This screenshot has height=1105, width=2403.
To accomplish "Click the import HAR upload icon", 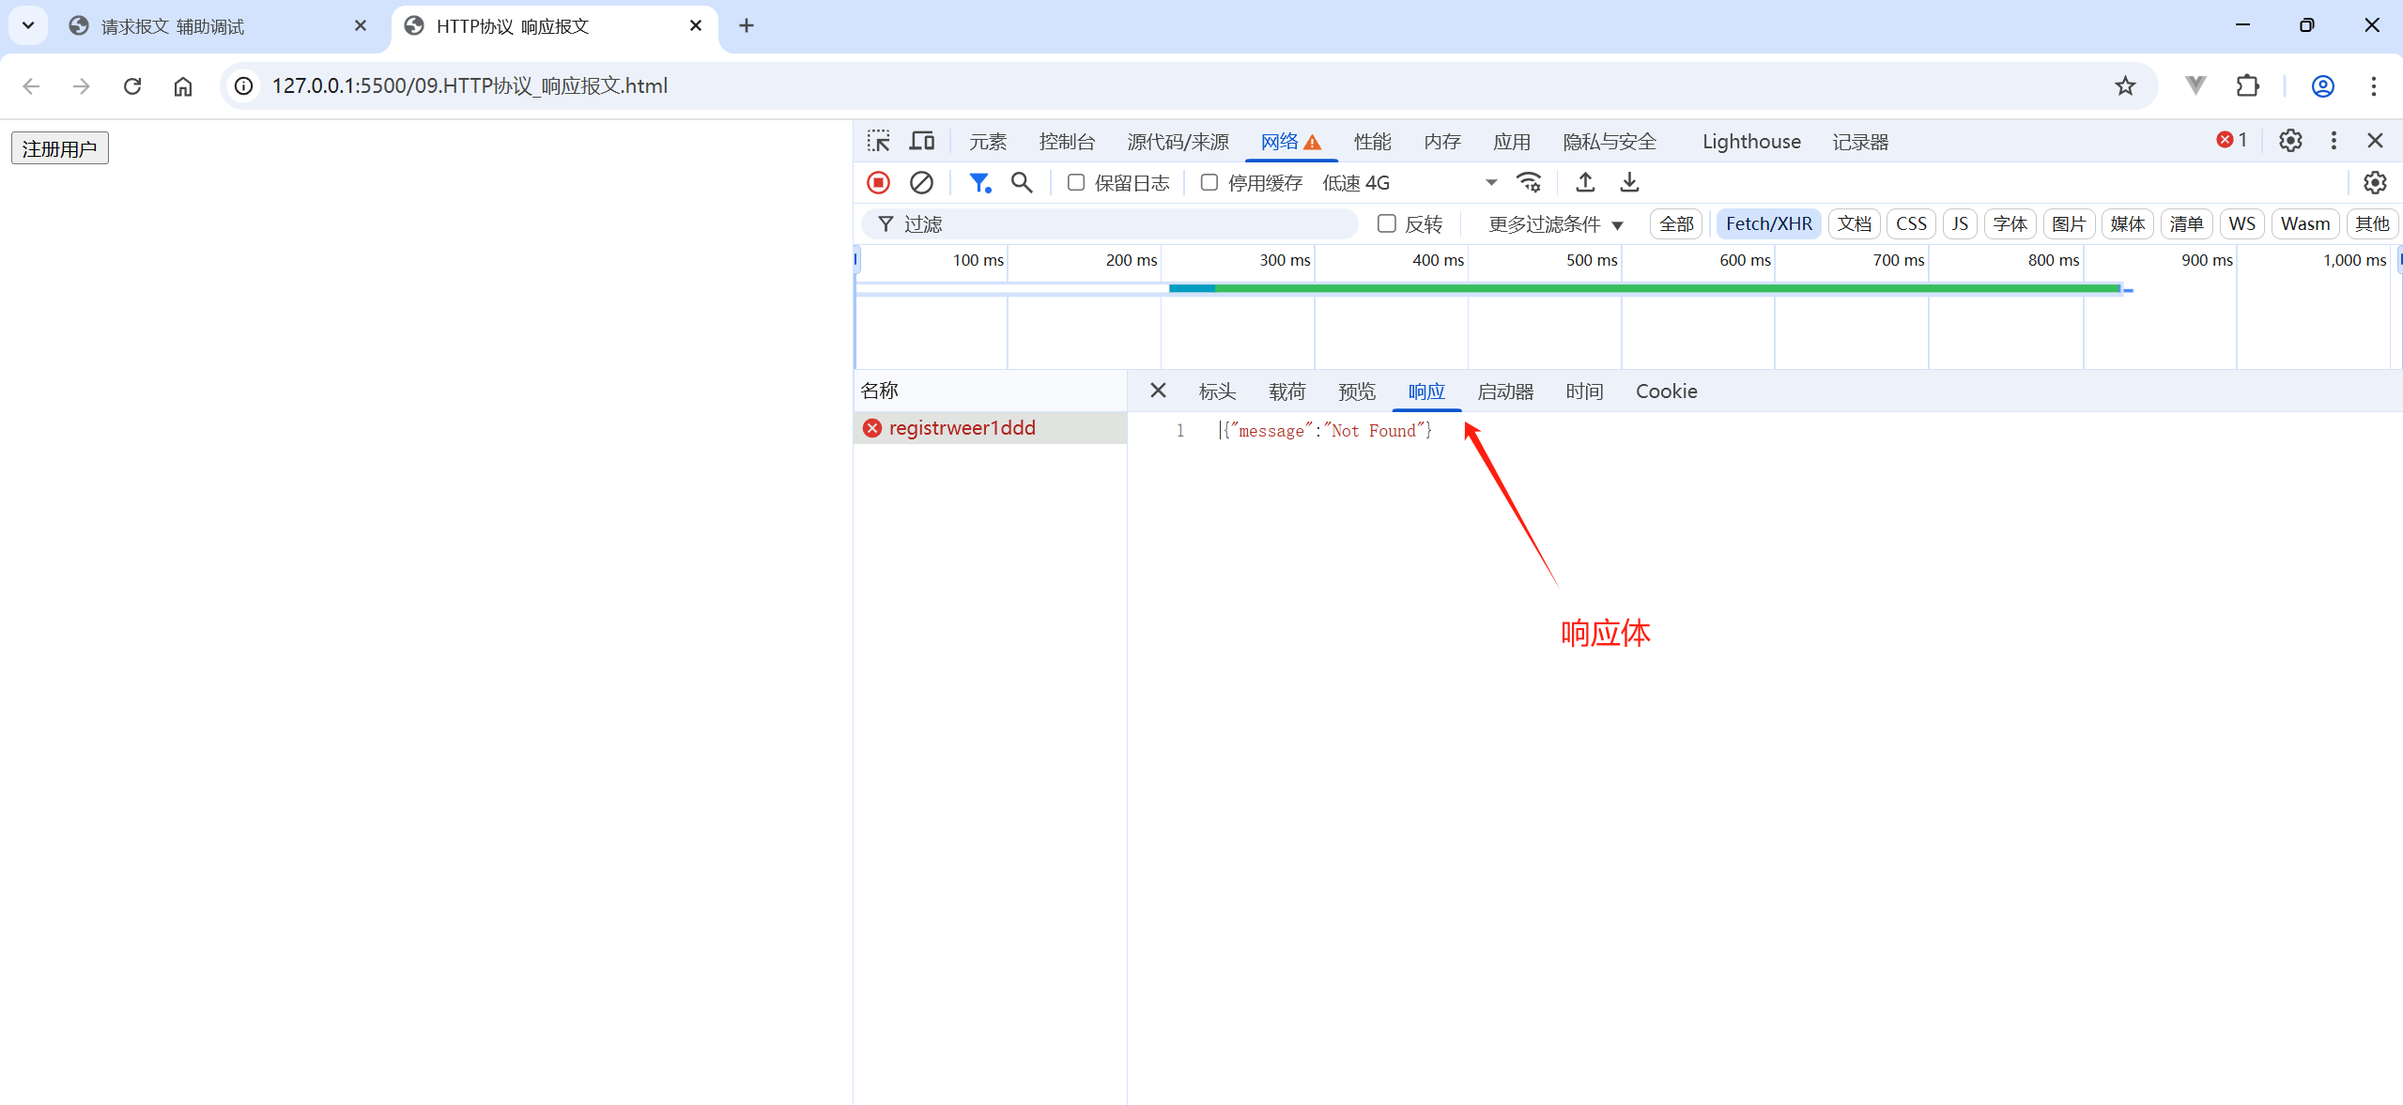I will tap(1585, 182).
